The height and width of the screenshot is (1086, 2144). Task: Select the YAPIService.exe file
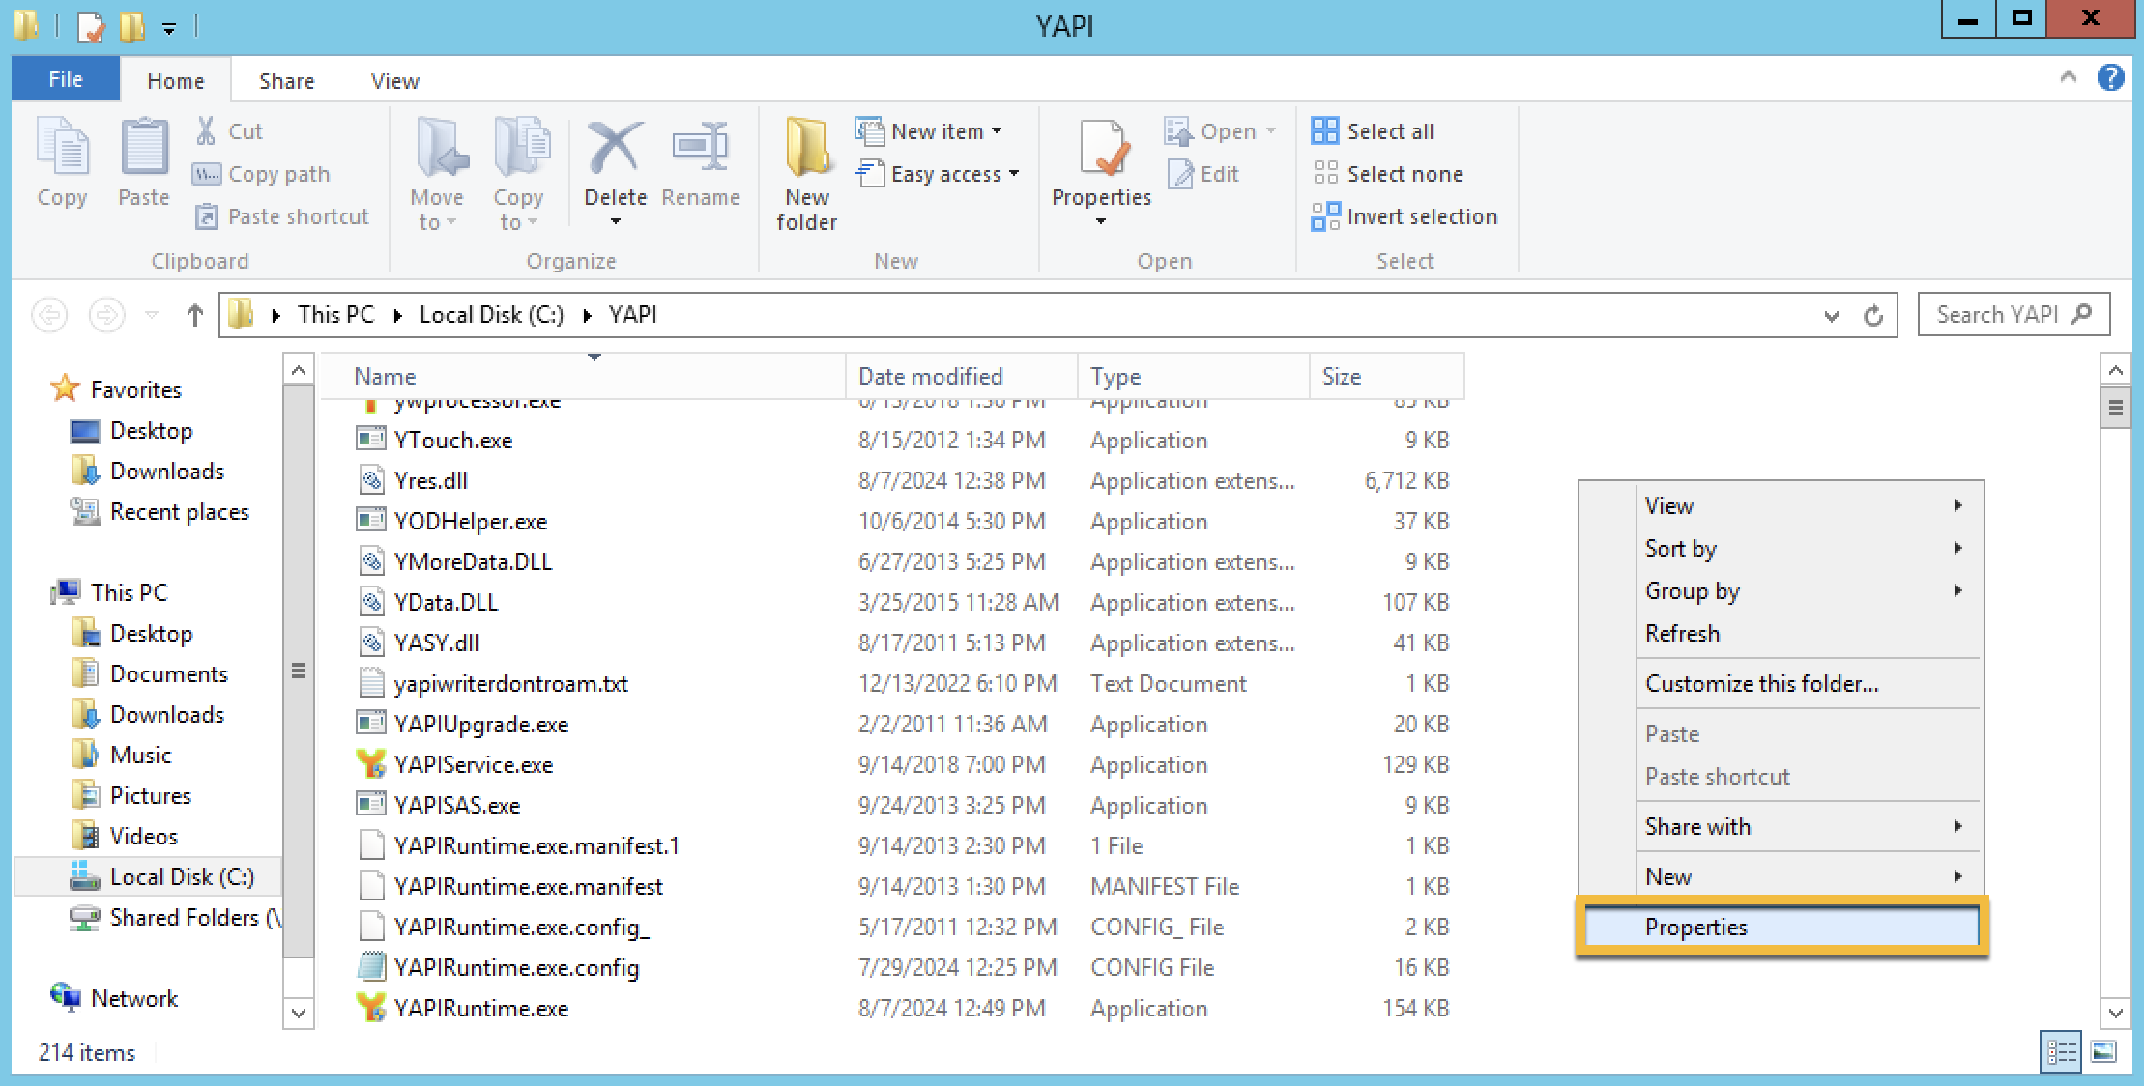[474, 764]
